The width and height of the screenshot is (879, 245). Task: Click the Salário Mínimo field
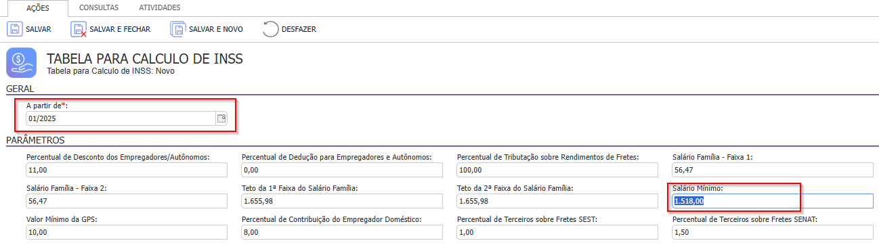(x=773, y=201)
